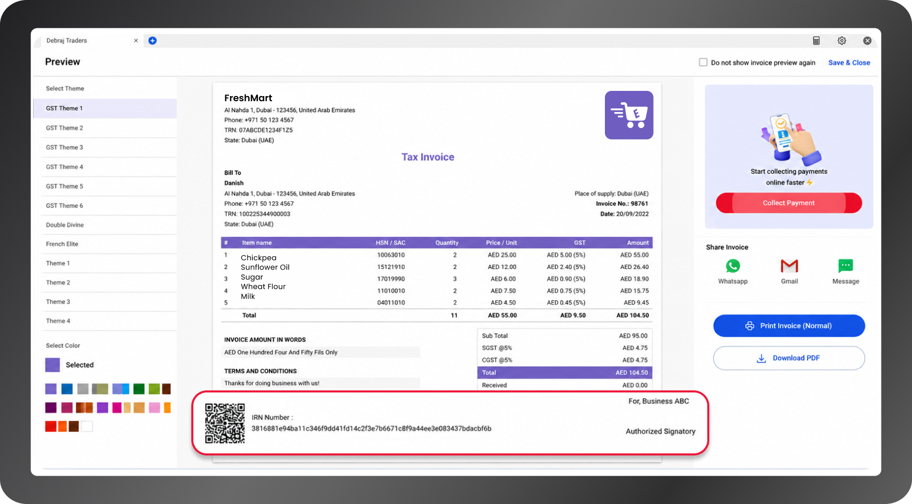This screenshot has height=504, width=912.
Task: Click 'Invoice No.: 98761' text
Action: 622,204
